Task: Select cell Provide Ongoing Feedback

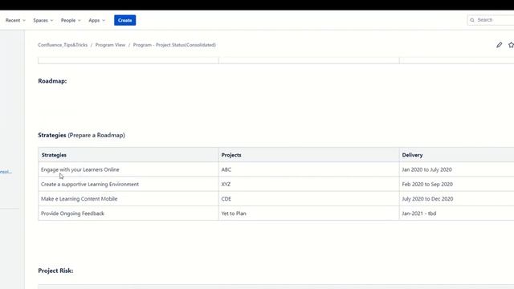Action: (x=128, y=214)
